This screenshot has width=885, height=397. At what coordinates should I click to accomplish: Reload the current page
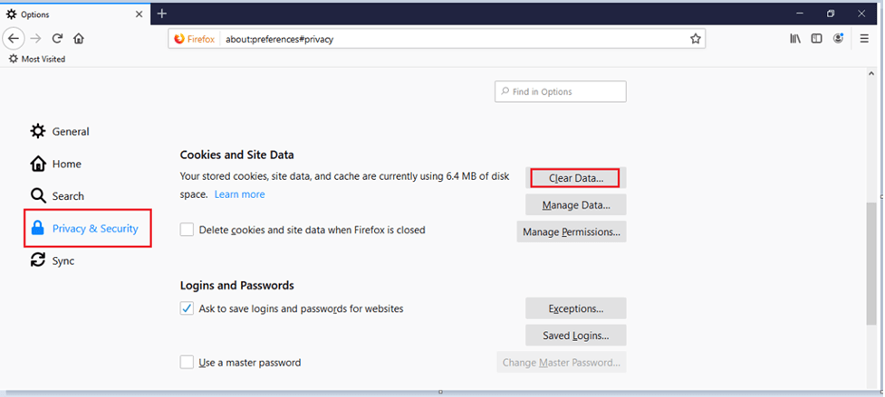point(57,39)
